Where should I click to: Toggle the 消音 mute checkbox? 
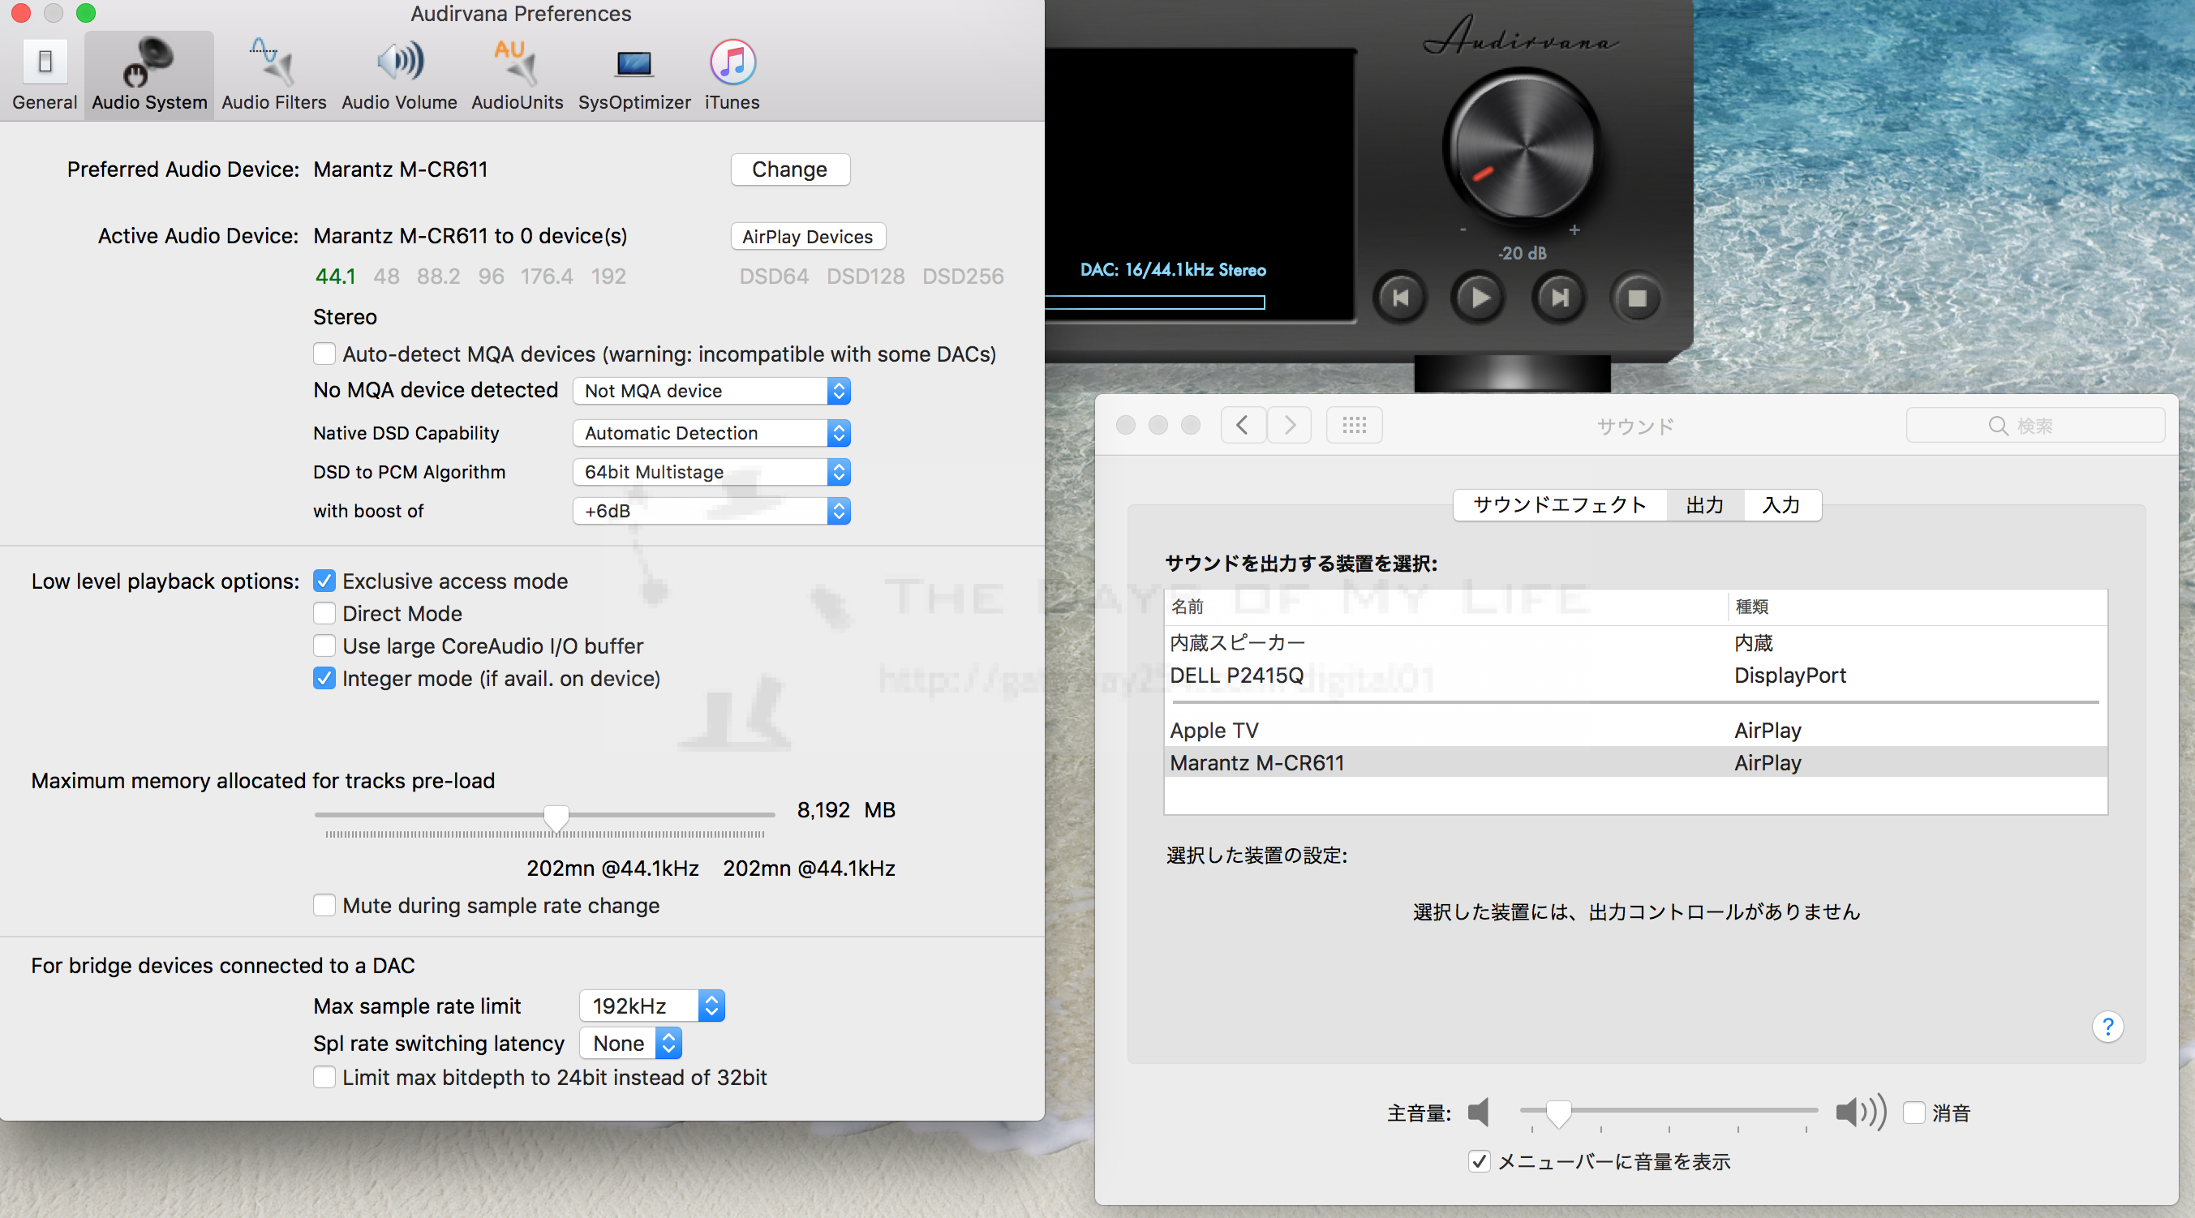tap(1914, 1113)
